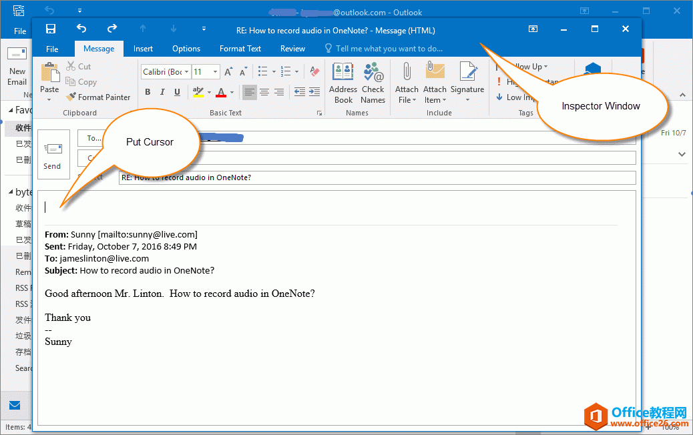Viewport: 693px width, 435px height.
Task: Align text right
Action: click(279, 92)
